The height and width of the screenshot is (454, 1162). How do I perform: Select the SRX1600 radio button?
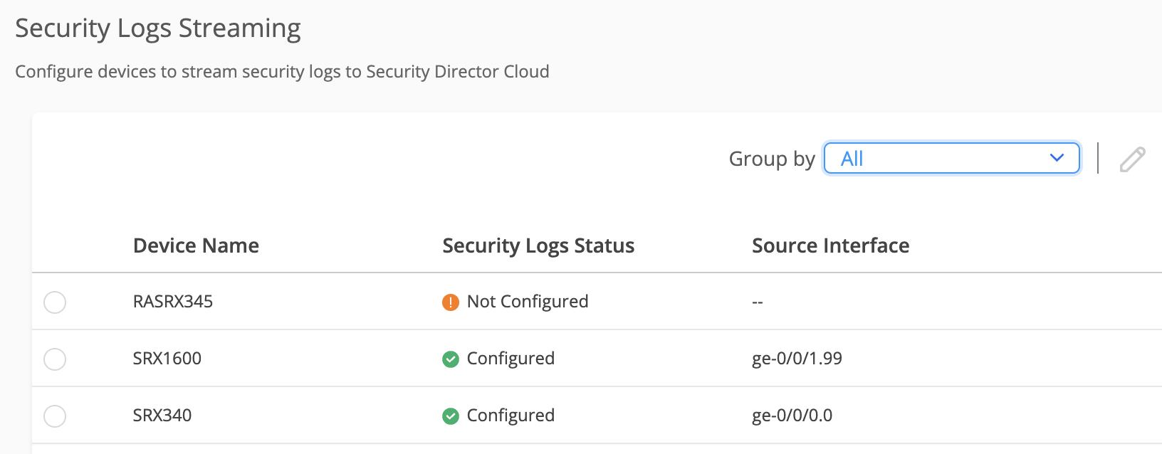tap(55, 359)
